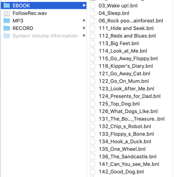The height and width of the screenshot is (177, 177).
Task: Click file icon of 114_Look_at_Me.bnl
Action: [x=93, y=51]
